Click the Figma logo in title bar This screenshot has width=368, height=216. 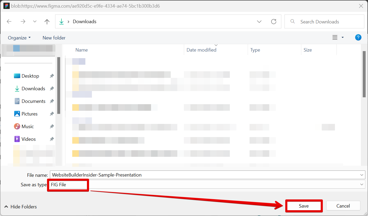[x=6, y=6]
